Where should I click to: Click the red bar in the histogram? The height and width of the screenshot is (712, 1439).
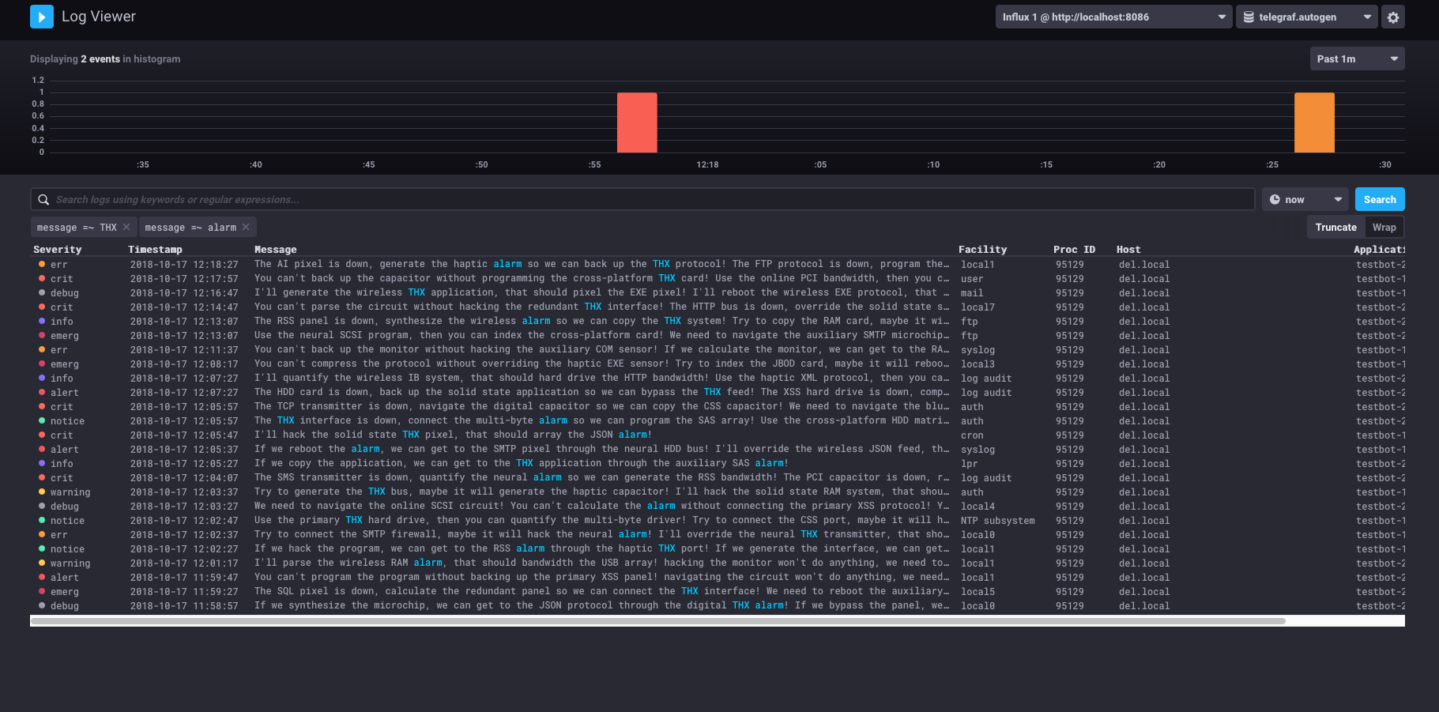pos(637,122)
